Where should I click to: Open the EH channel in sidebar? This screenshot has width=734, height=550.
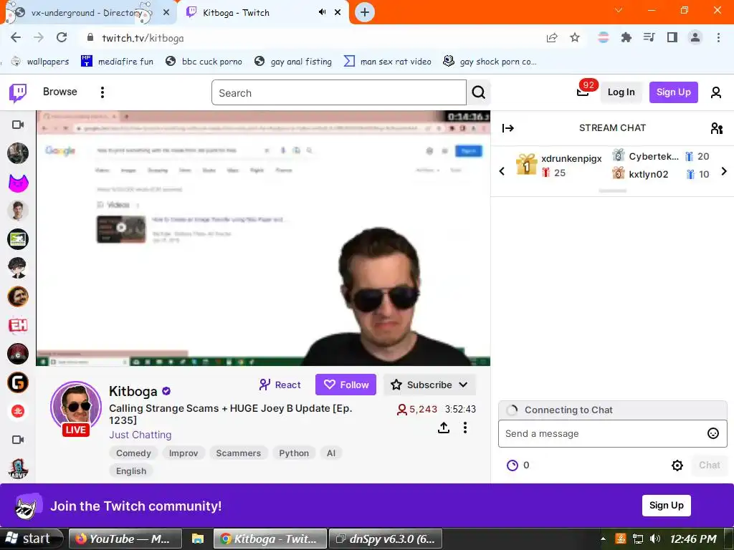point(18,326)
